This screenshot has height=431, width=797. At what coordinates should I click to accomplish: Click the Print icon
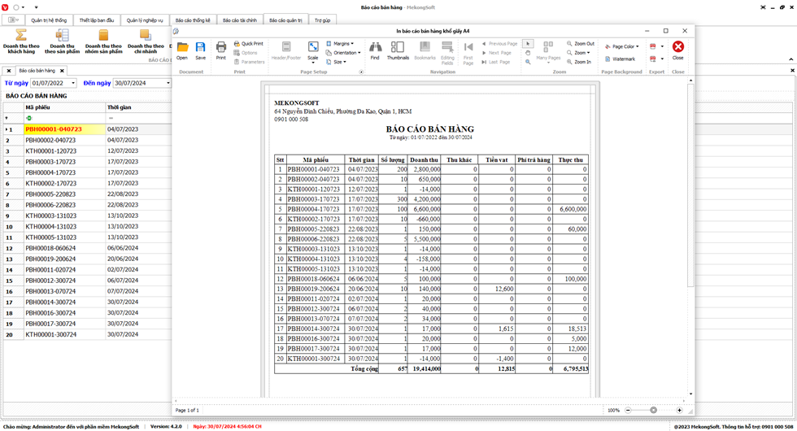click(220, 50)
